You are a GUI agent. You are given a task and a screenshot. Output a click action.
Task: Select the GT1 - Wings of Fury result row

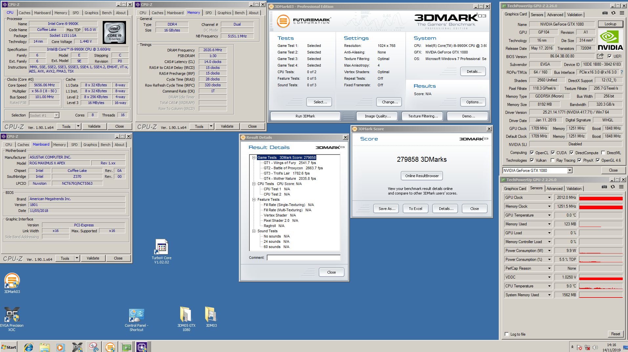[290, 163]
